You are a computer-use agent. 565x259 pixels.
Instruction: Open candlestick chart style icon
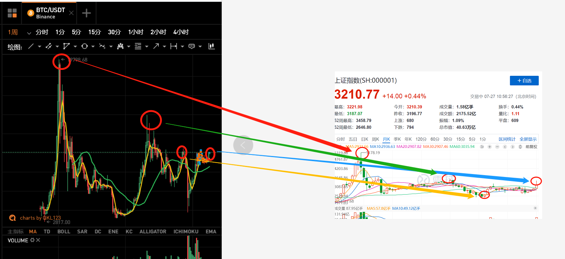(211, 46)
